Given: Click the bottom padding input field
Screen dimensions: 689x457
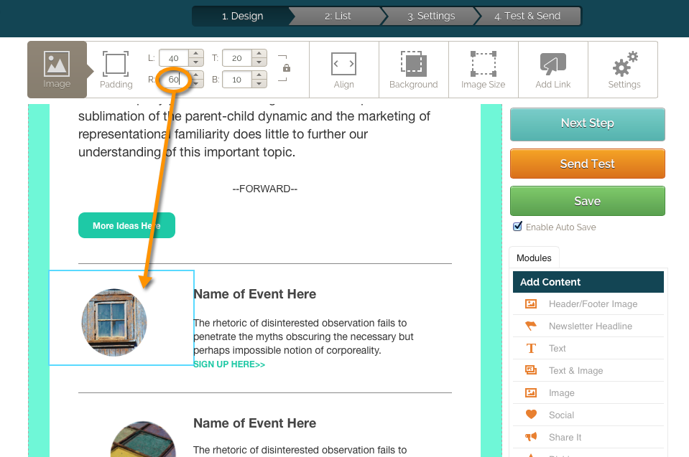Looking at the screenshot, I should (x=237, y=80).
